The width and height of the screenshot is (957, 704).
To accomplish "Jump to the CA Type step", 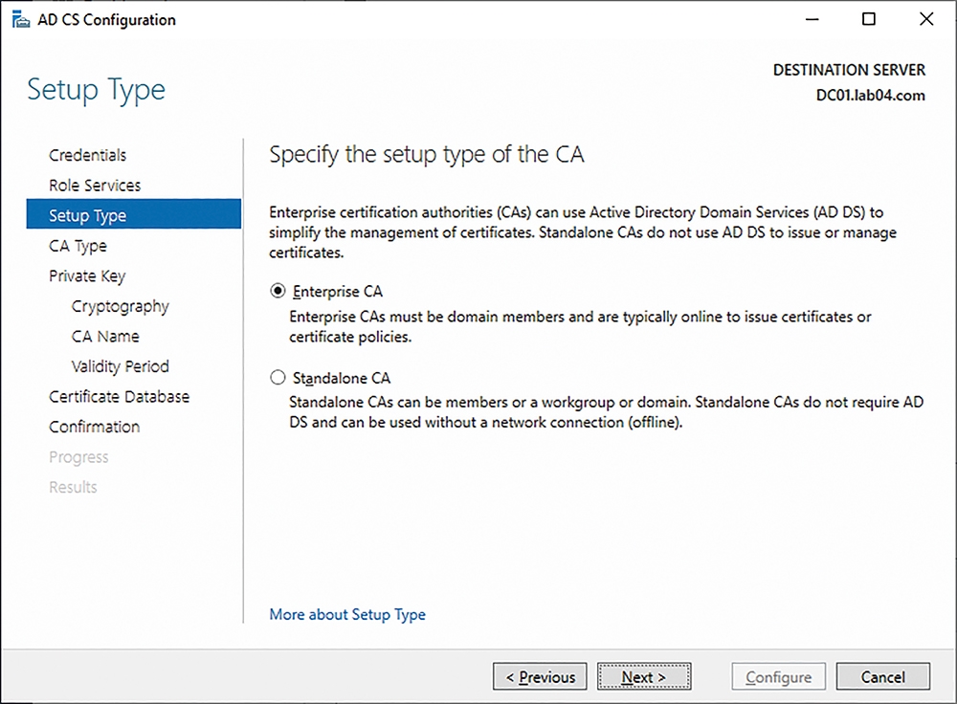I will point(78,246).
